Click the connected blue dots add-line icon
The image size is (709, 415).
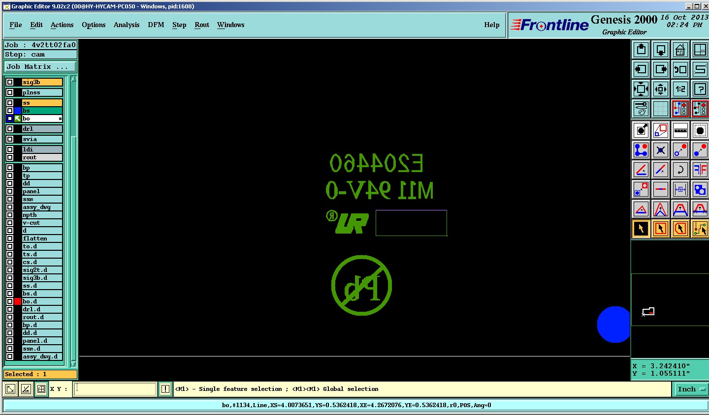[x=641, y=150]
